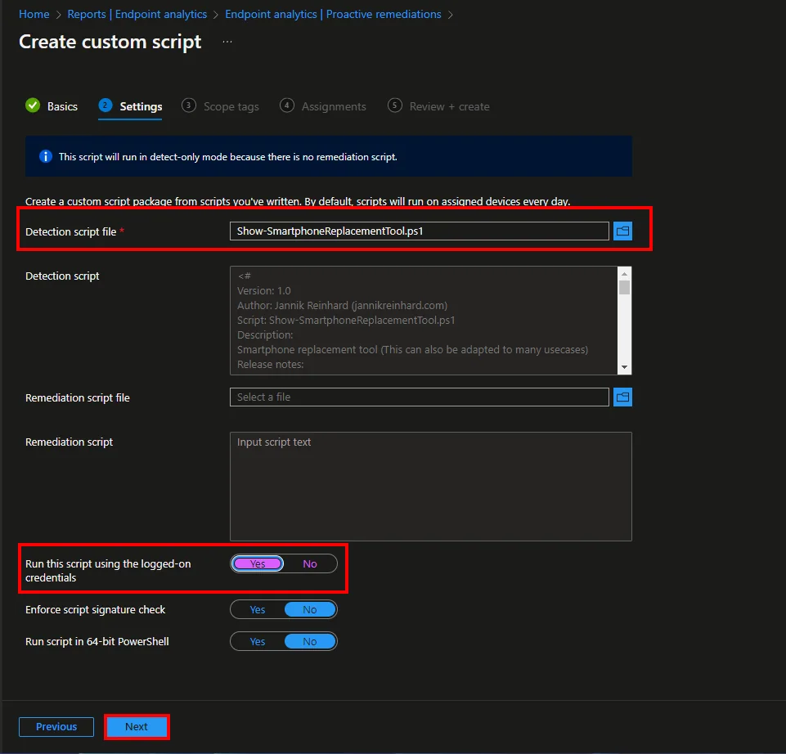Set Enforce script signature check to Yes
Screen dimensions: 786x754
click(x=258, y=609)
